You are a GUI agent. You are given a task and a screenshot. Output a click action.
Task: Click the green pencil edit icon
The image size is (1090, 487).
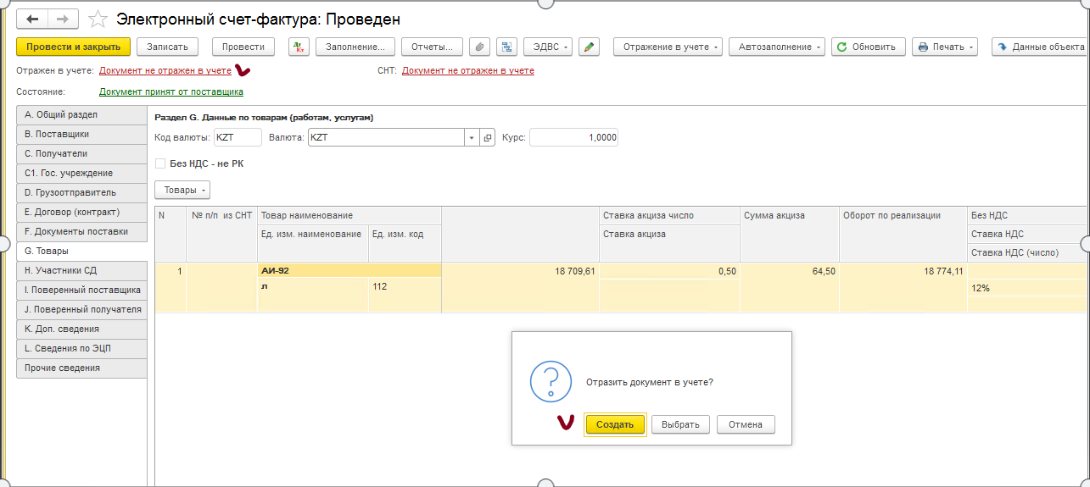click(x=590, y=47)
